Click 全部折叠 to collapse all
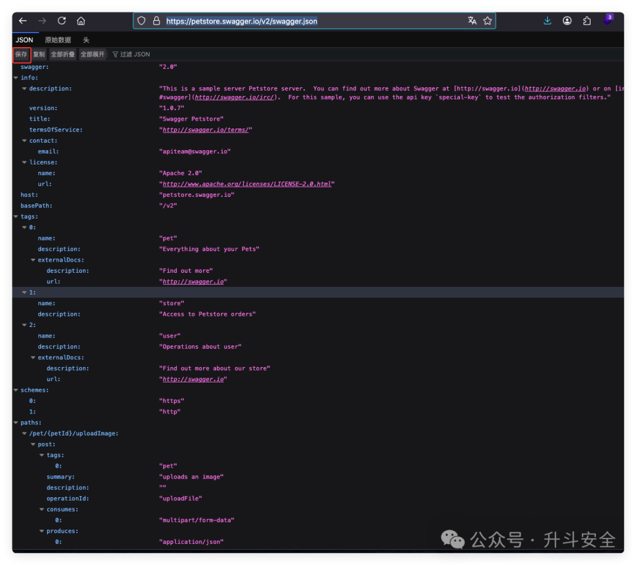636x565 pixels. pyautogui.click(x=63, y=54)
